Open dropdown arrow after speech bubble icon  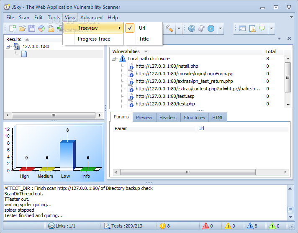(271, 28)
